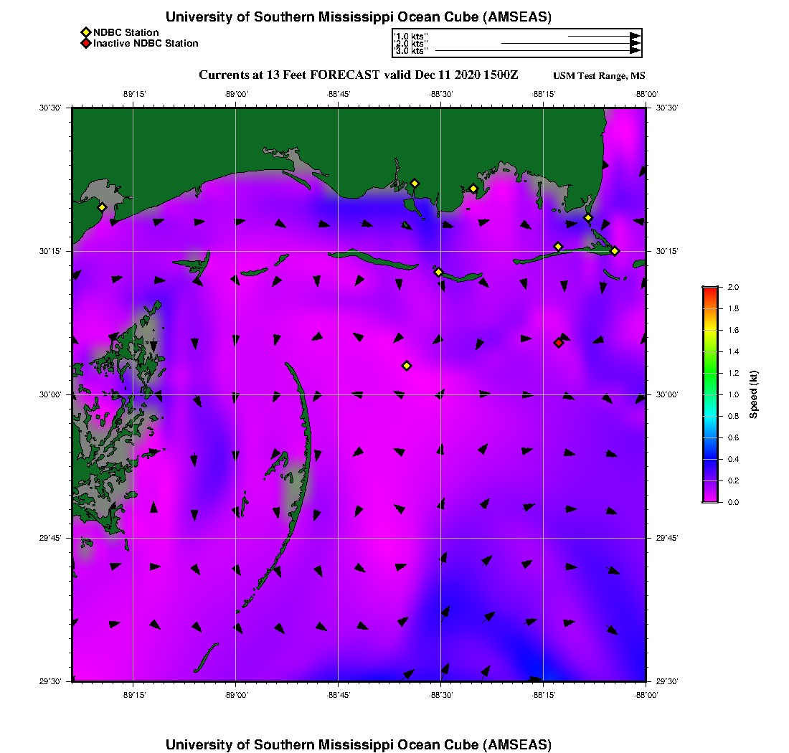Click the 'Inactive NDBC Station' legend label
Image resolution: width=789 pixels, height=753 pixels.
point(146,43)
